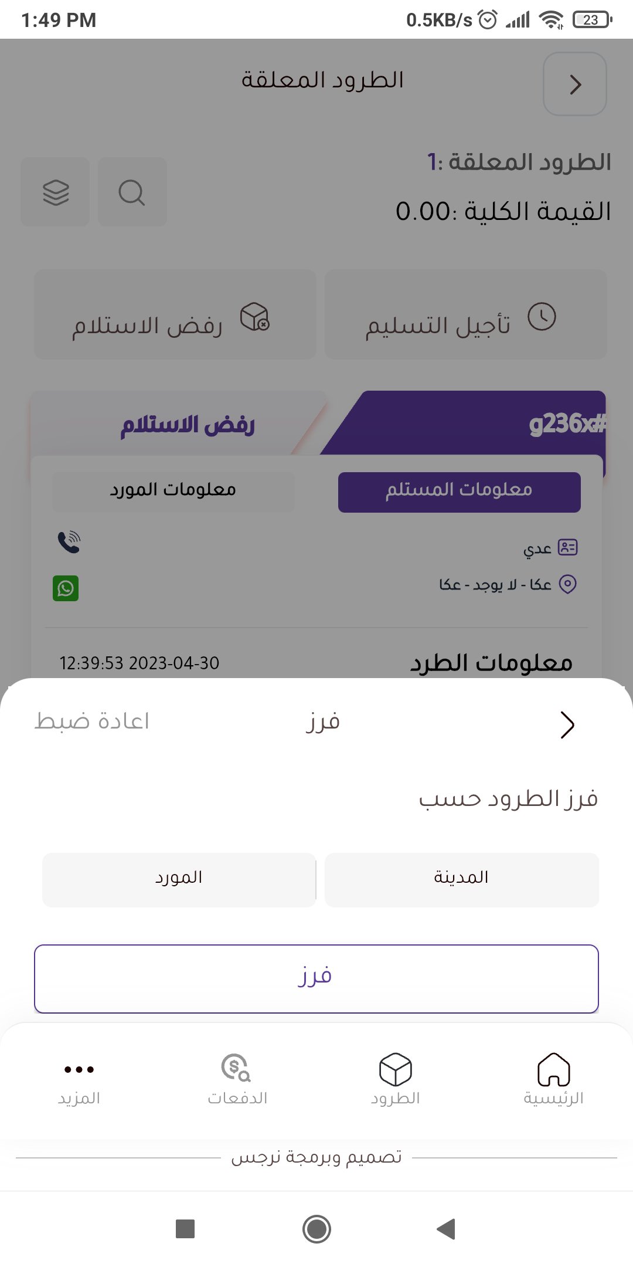The height and width of the screenshot is (1267, 633).
Task: Switch to معلومات المستلم tab
Action: [460, 492]
